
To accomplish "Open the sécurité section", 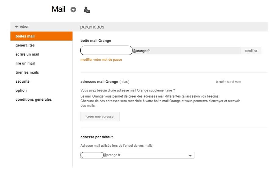I will pos(22,81).
